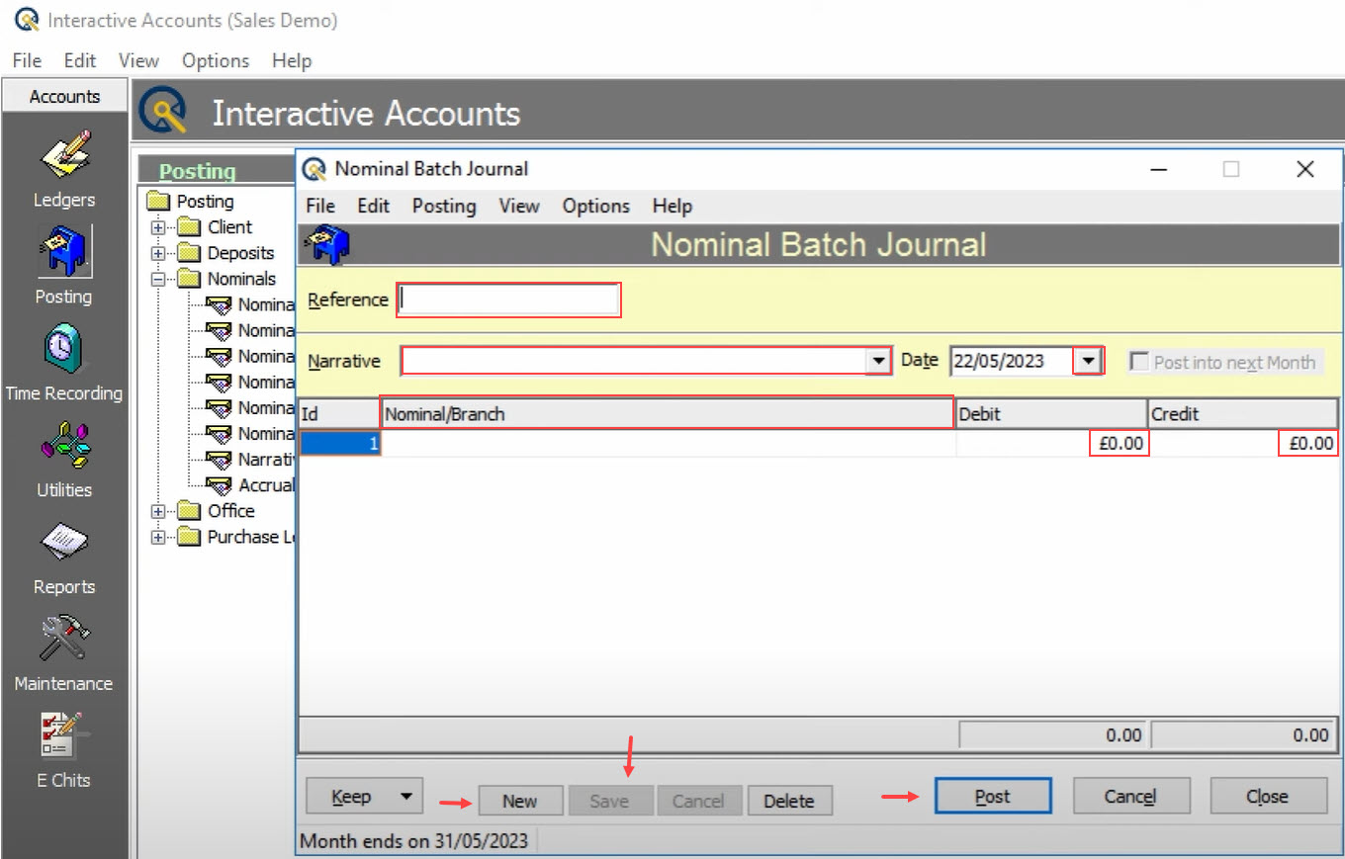Expand the Purchase Ledger folder node
Screen dimensions: 1345x859
[157, 537]
